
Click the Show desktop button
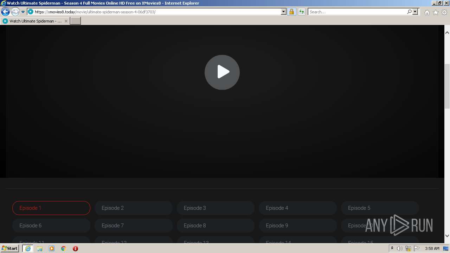[446, 248]
